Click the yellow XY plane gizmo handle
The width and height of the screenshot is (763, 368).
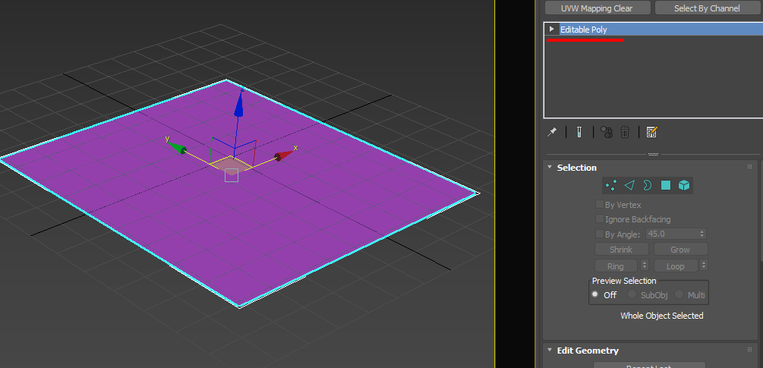tap(231, 165)
